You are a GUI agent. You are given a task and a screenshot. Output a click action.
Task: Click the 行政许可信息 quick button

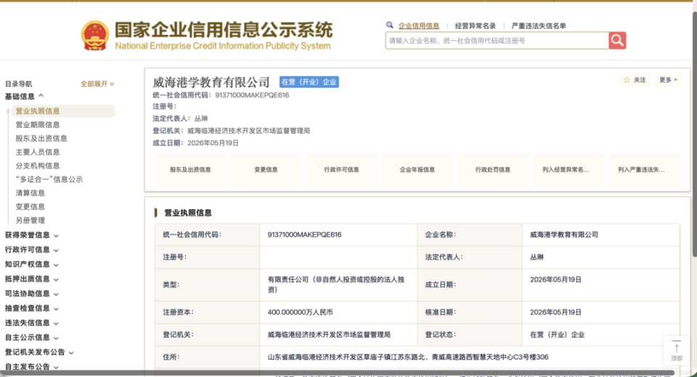pyautogui.click(x=341, y=169)
